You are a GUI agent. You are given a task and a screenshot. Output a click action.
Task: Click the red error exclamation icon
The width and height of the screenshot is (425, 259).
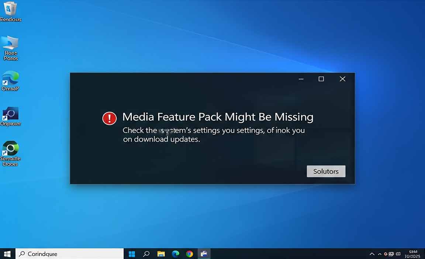[109, 118]
